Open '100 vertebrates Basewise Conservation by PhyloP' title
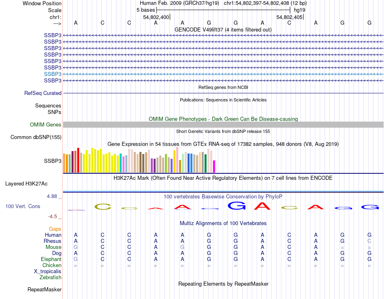384x299 pixels. [x=223, y=197]
